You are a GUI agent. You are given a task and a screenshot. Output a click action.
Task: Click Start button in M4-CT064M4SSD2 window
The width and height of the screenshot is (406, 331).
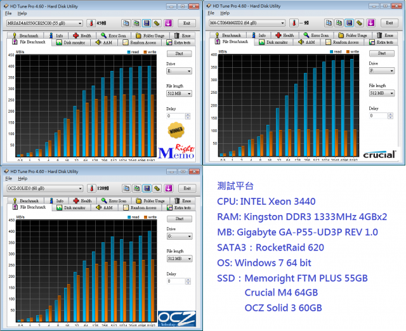coord(382,53)
